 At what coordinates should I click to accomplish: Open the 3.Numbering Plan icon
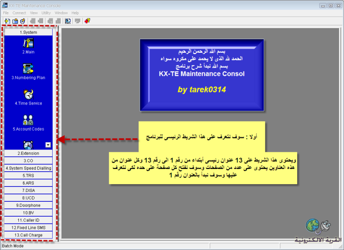click(x=28, y=68)
